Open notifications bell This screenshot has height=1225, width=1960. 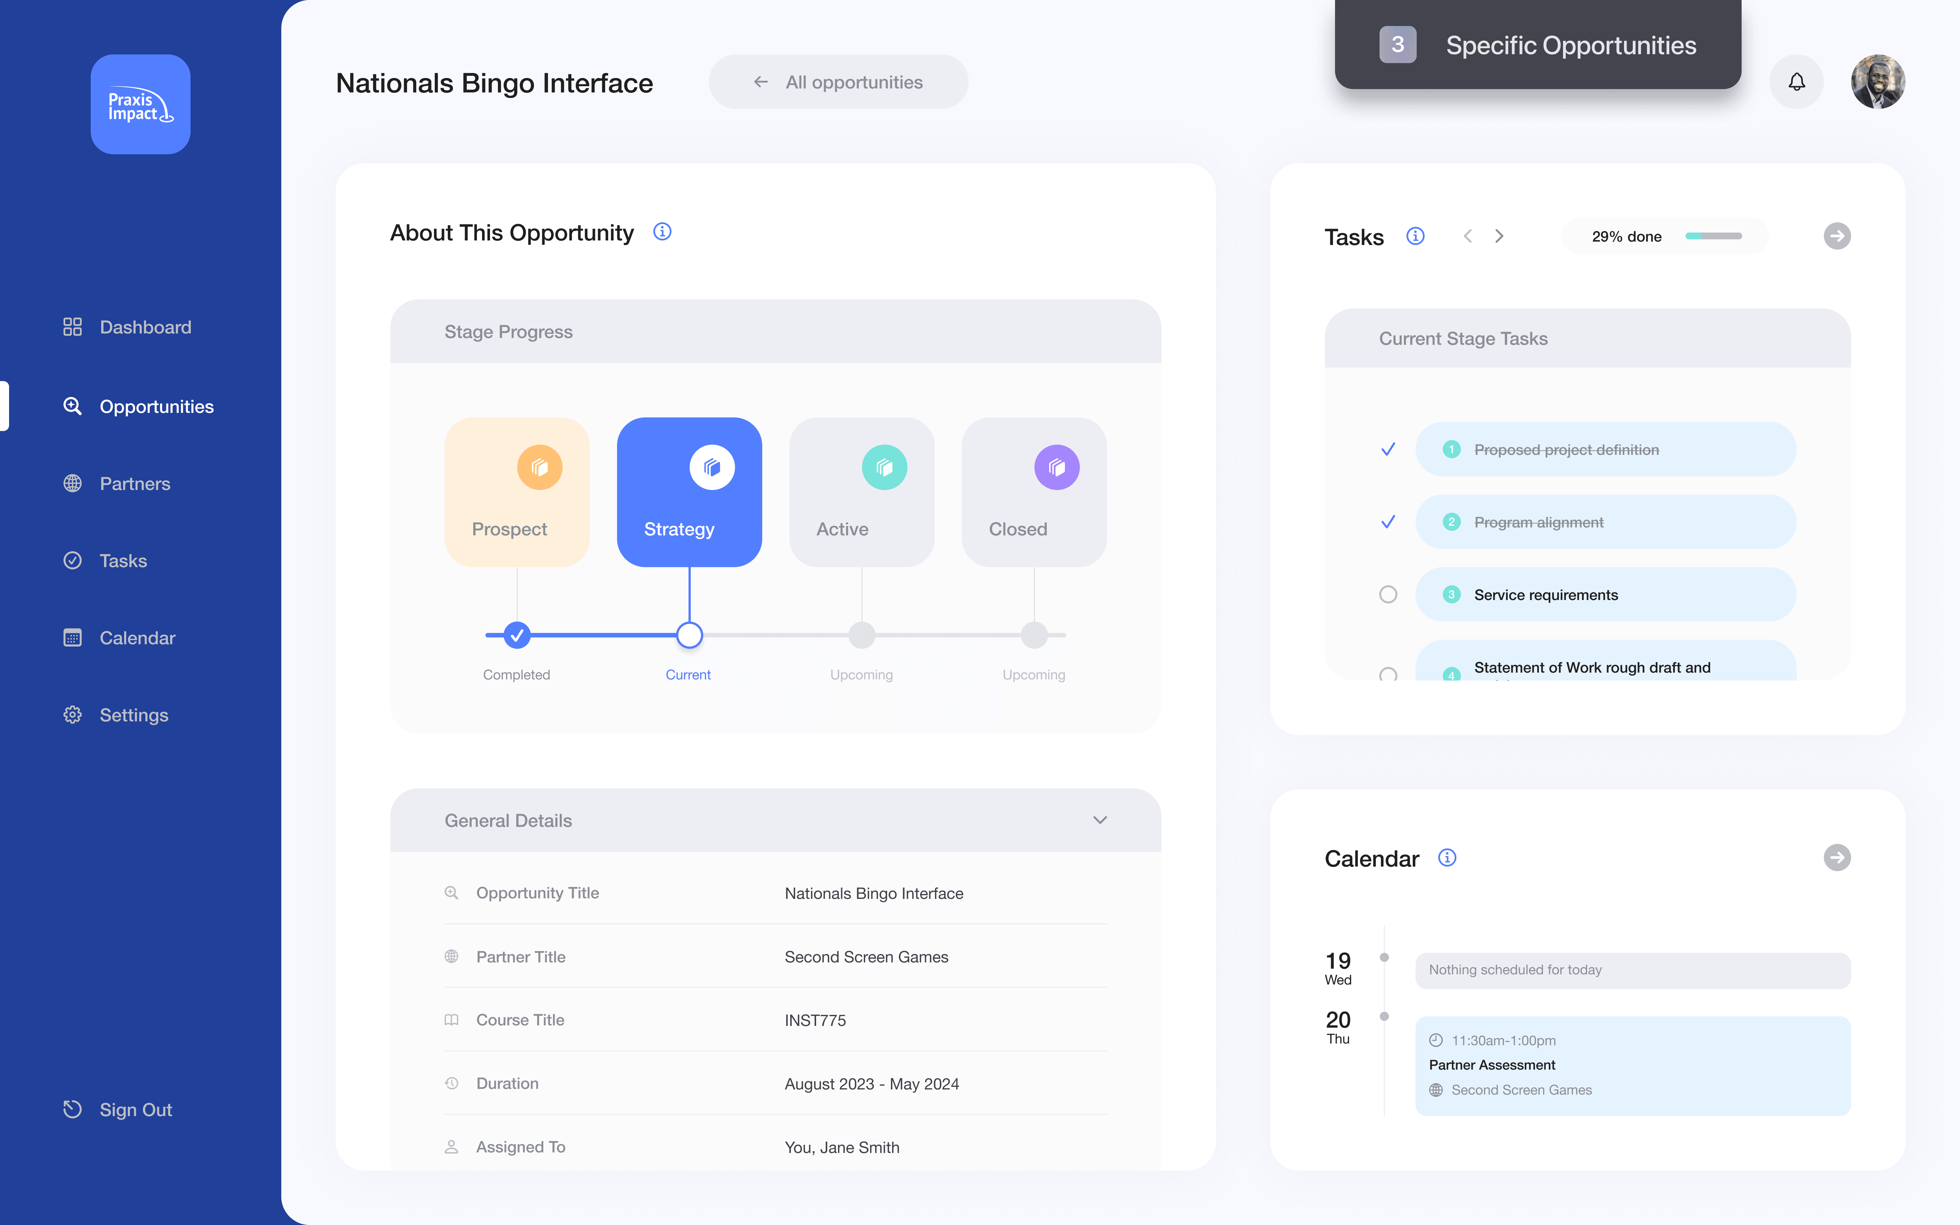pos(1796,82)
